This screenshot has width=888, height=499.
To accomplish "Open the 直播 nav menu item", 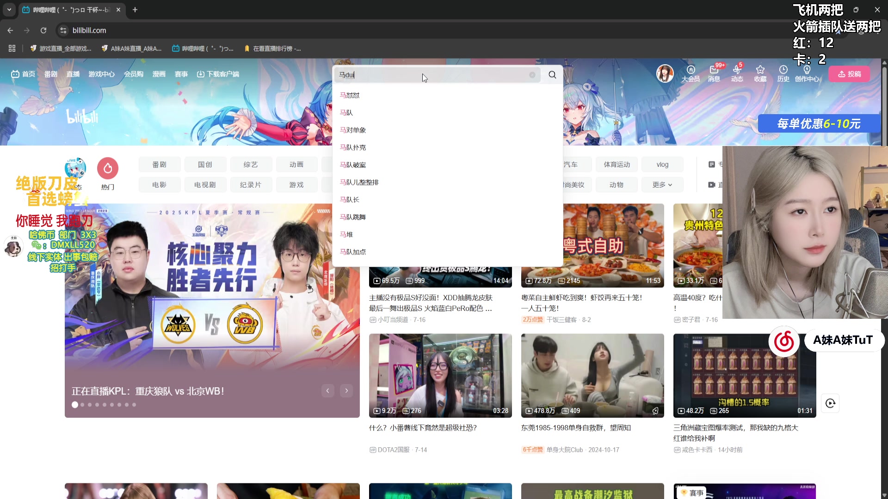I will 73,74.
